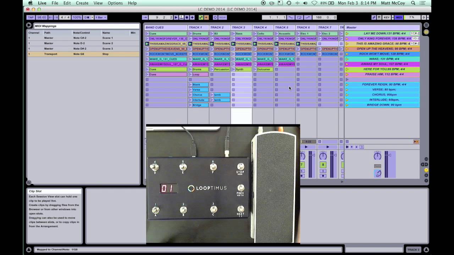The image size is (454, 255).
Task: Open the 1 Bar quantization dropdown
Action: point(101,17)
